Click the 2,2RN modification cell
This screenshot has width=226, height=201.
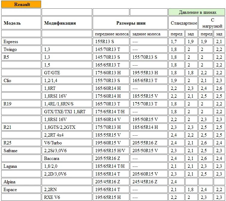pos(67,189)
